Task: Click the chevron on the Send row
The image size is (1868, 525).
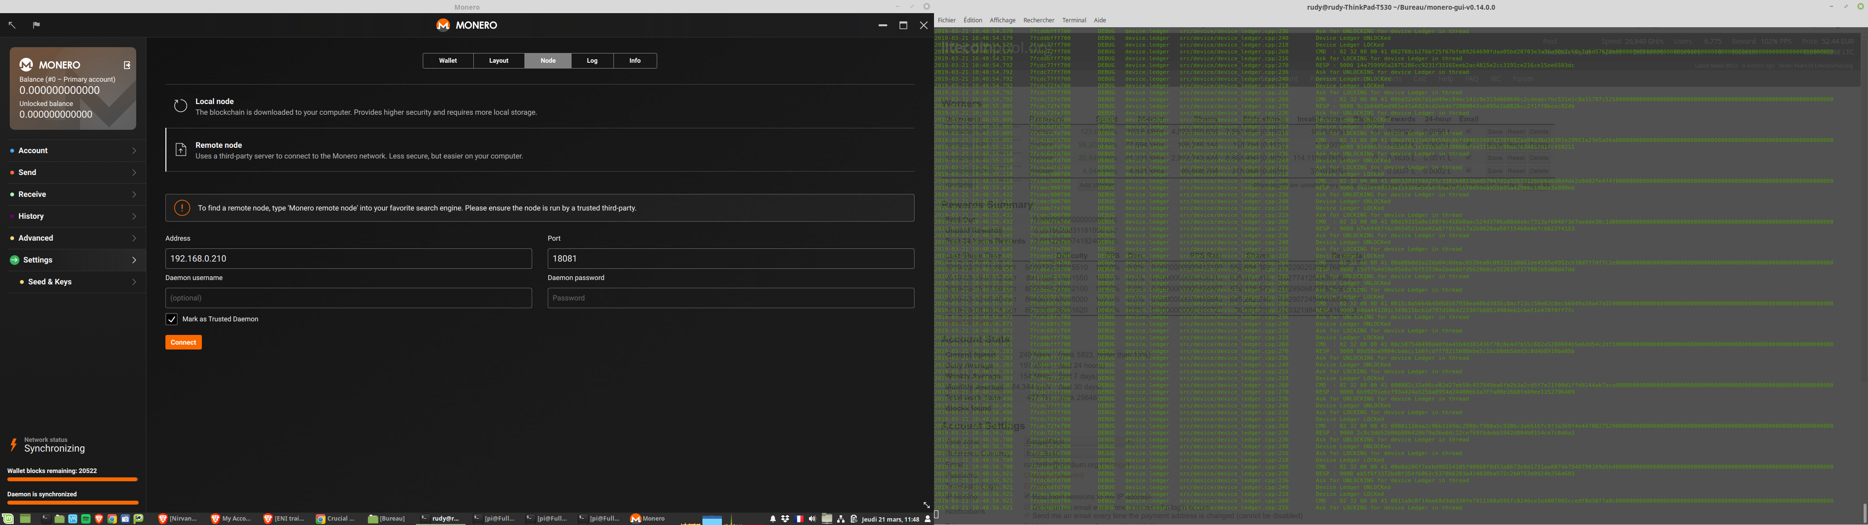Action: pyautogui.click(x=134, y=173)
